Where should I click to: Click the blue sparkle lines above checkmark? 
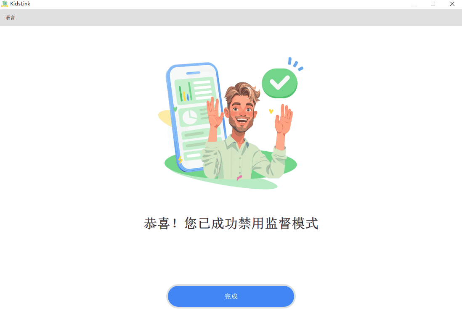coord(295,64)
